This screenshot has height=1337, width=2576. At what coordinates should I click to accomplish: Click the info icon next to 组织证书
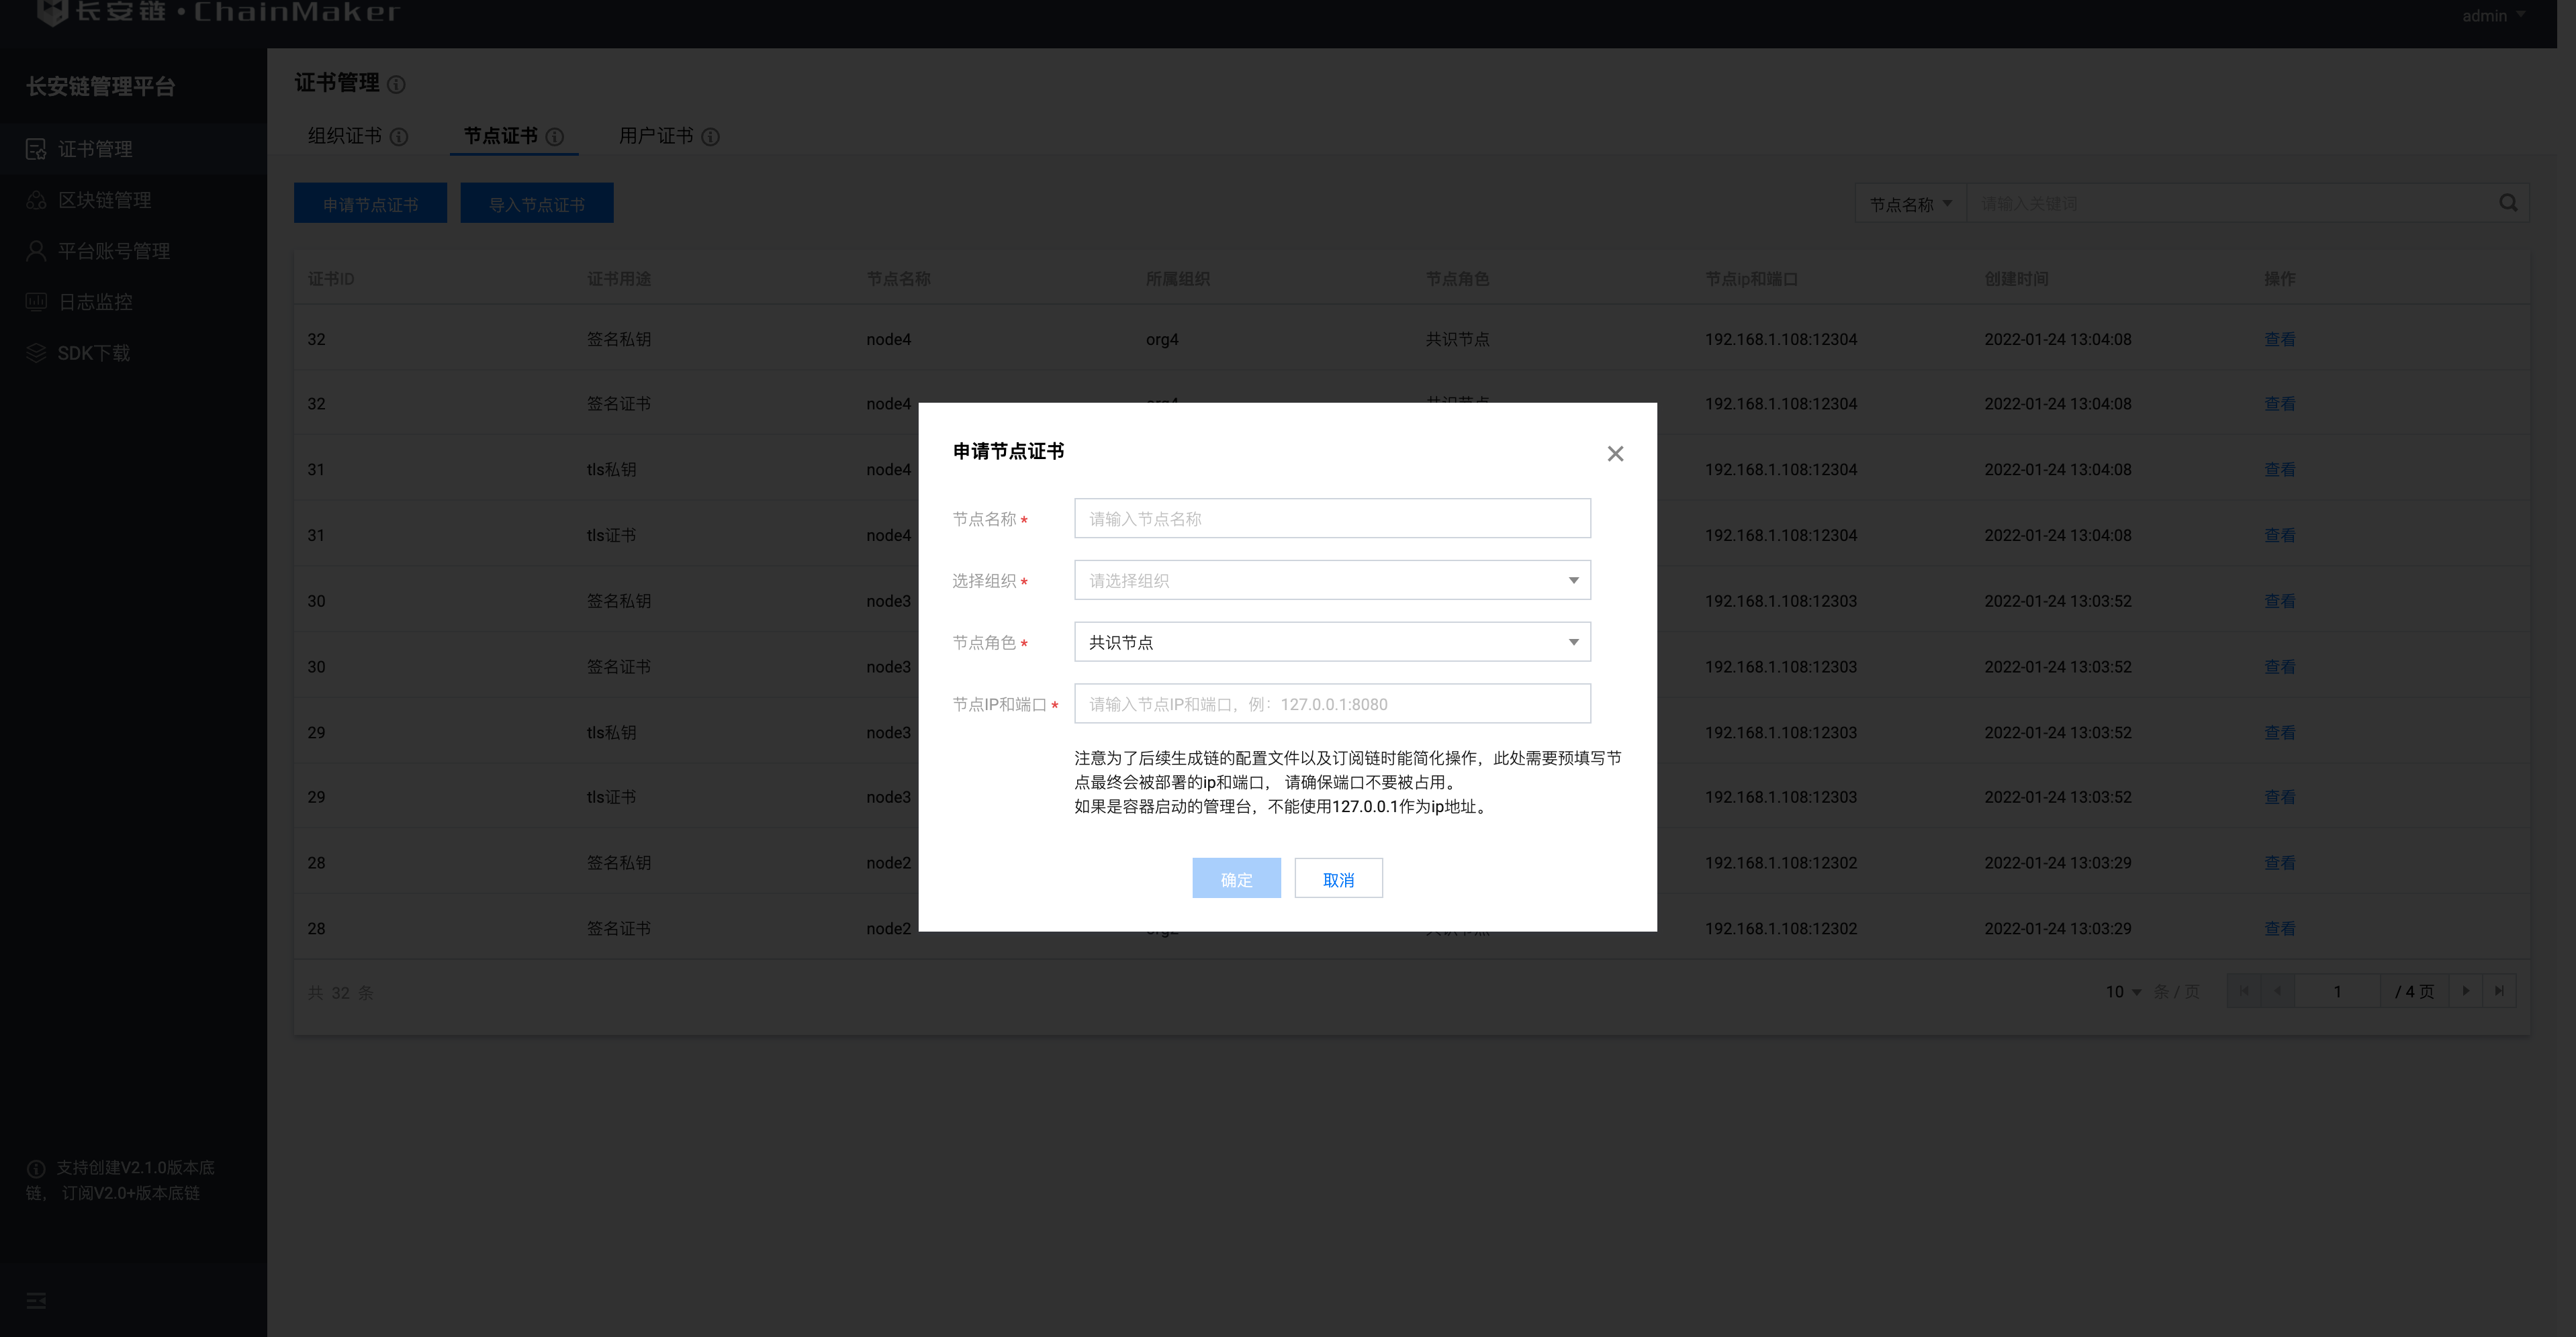(399, 137)
